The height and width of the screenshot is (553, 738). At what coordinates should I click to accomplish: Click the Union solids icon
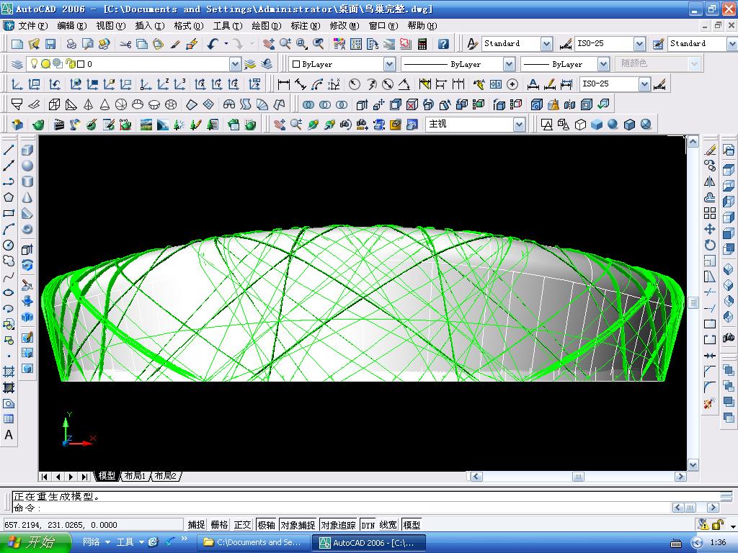coord(308,104)
